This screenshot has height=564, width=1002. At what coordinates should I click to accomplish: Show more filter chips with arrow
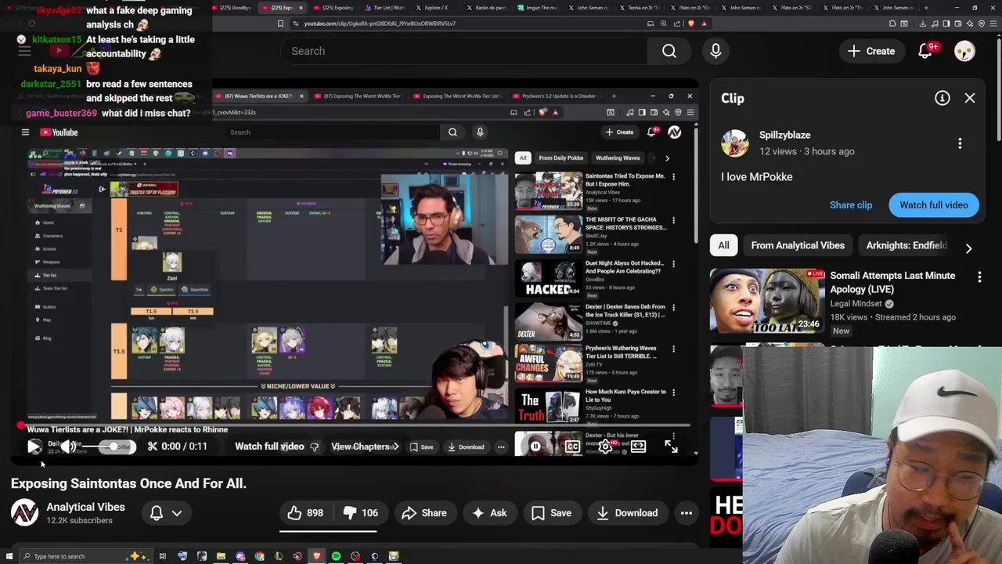click(x=968, y=248)
